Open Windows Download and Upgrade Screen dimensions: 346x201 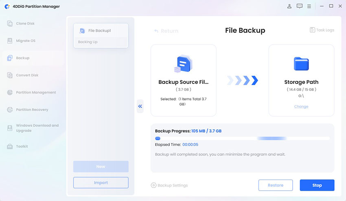pyautogui.click(x=37, y=128)
